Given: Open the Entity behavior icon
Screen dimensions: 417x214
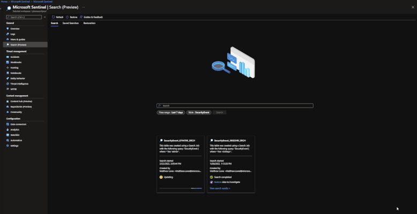Looking at the screenshot, I should pos(8,78).
